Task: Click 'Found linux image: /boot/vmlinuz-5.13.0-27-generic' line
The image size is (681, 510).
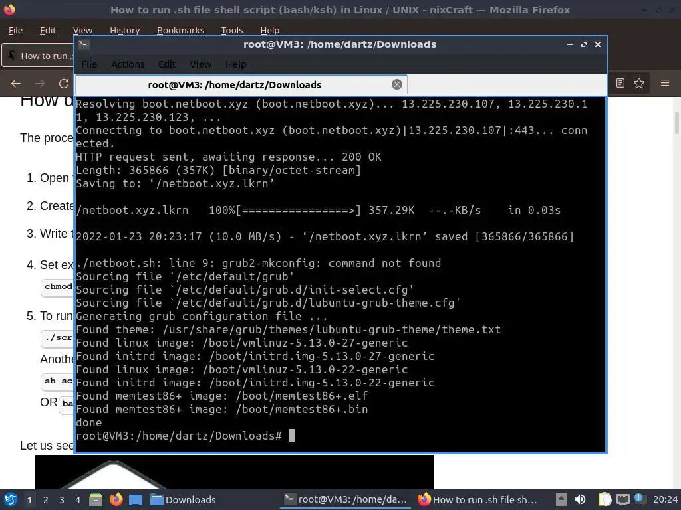Action: click(242, 343)
